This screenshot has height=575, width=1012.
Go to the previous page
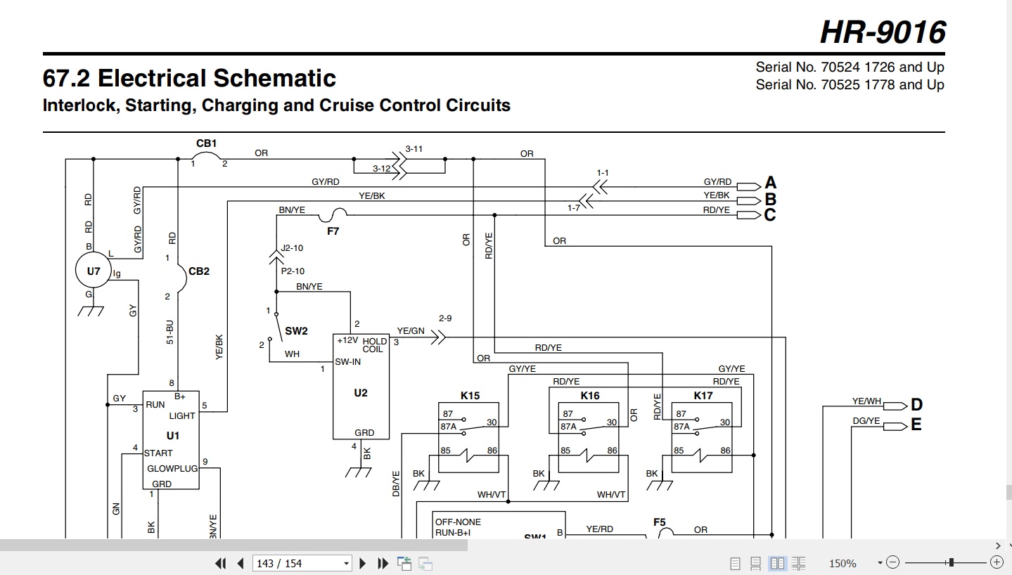point(241,563)
